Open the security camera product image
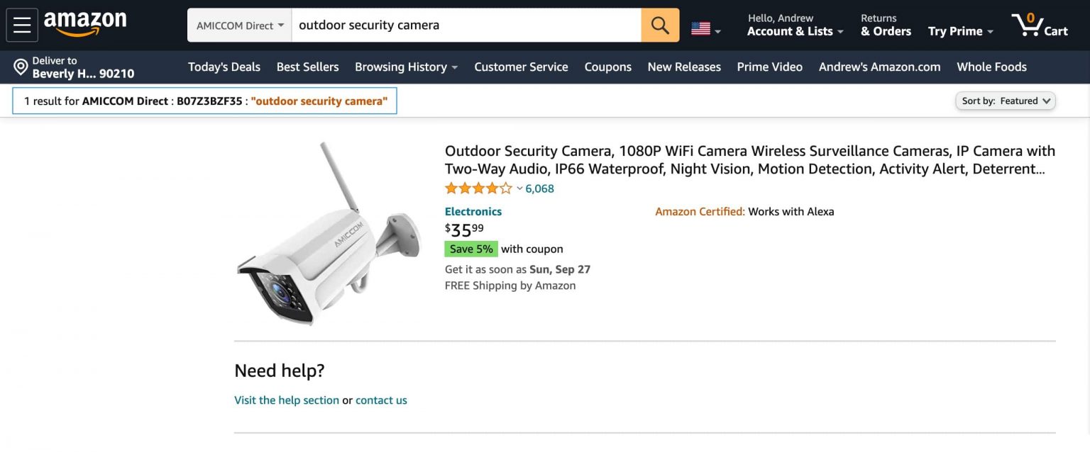Image resolution: width=1090 pixels, height=452 pixels. 329,234
